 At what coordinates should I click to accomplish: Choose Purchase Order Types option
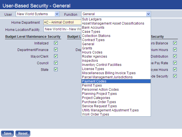[x=99, y=102]
